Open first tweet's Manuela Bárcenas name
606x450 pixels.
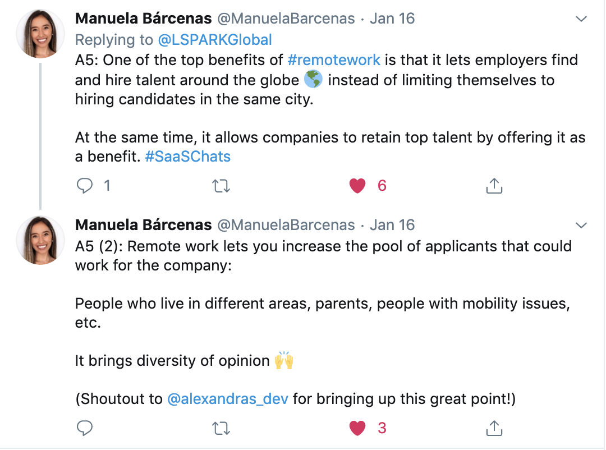tap(144, 19)
